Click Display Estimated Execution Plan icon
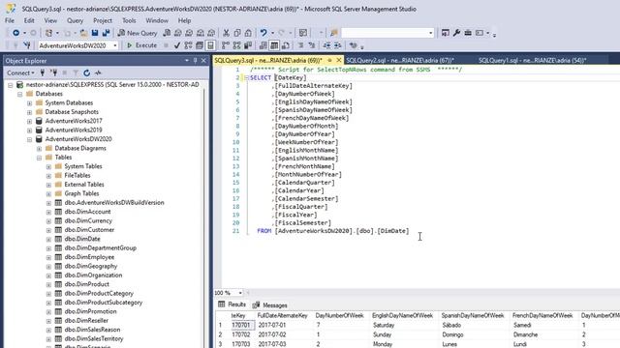Screen dimensions: 620x348 pyautogui.click(x=188, y=45)
